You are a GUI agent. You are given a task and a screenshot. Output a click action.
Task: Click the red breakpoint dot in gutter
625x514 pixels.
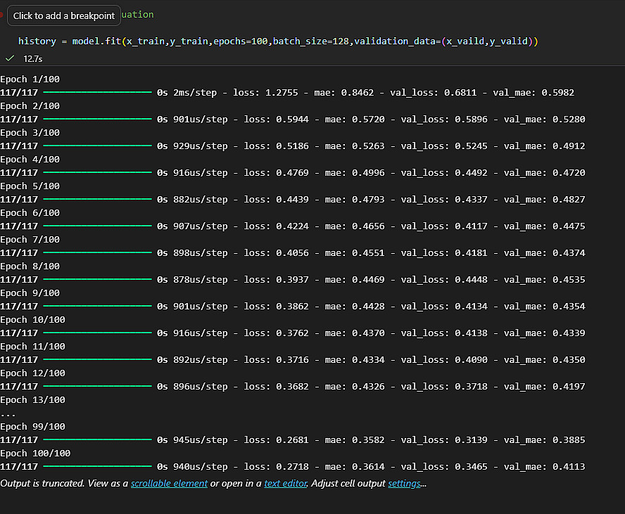(1, 15)
